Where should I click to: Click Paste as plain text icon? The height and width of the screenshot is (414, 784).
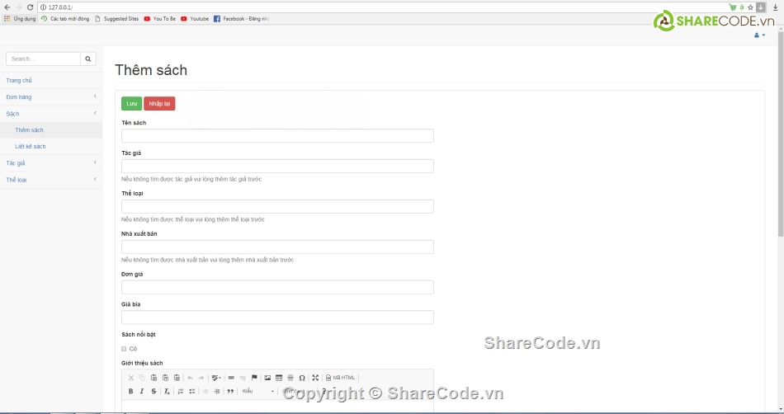click(x=165, y=378)
